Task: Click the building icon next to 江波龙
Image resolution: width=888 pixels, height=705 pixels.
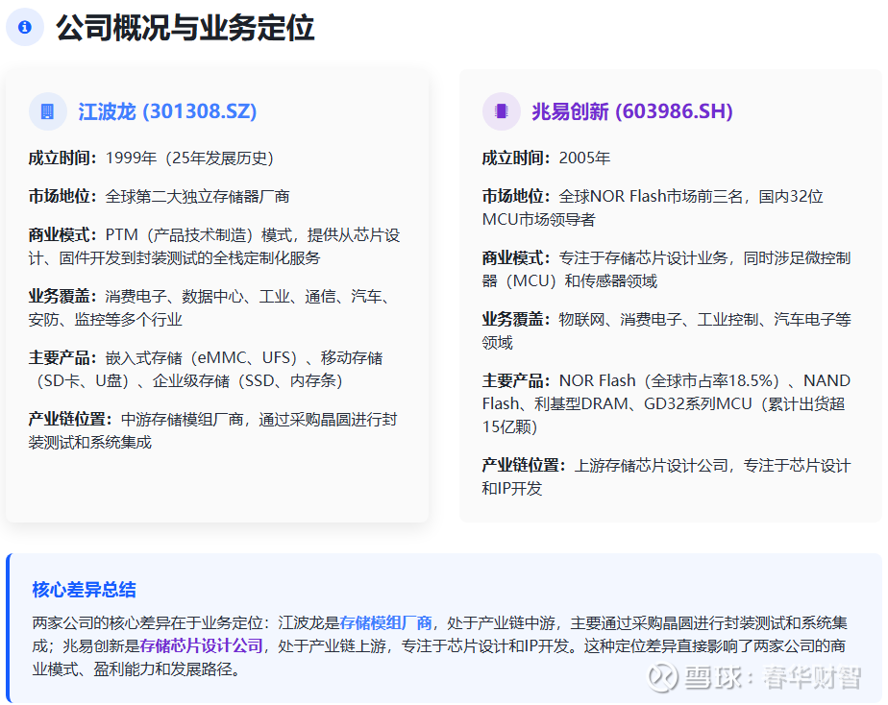Action: [47, 111]
